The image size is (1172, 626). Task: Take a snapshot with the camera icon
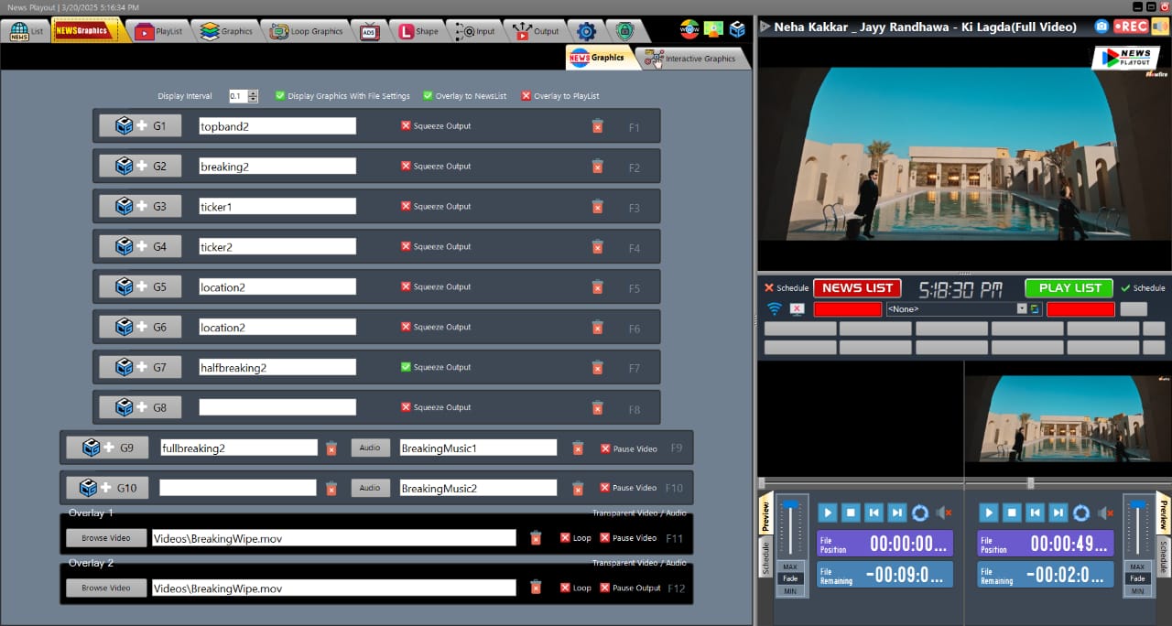1101,27
